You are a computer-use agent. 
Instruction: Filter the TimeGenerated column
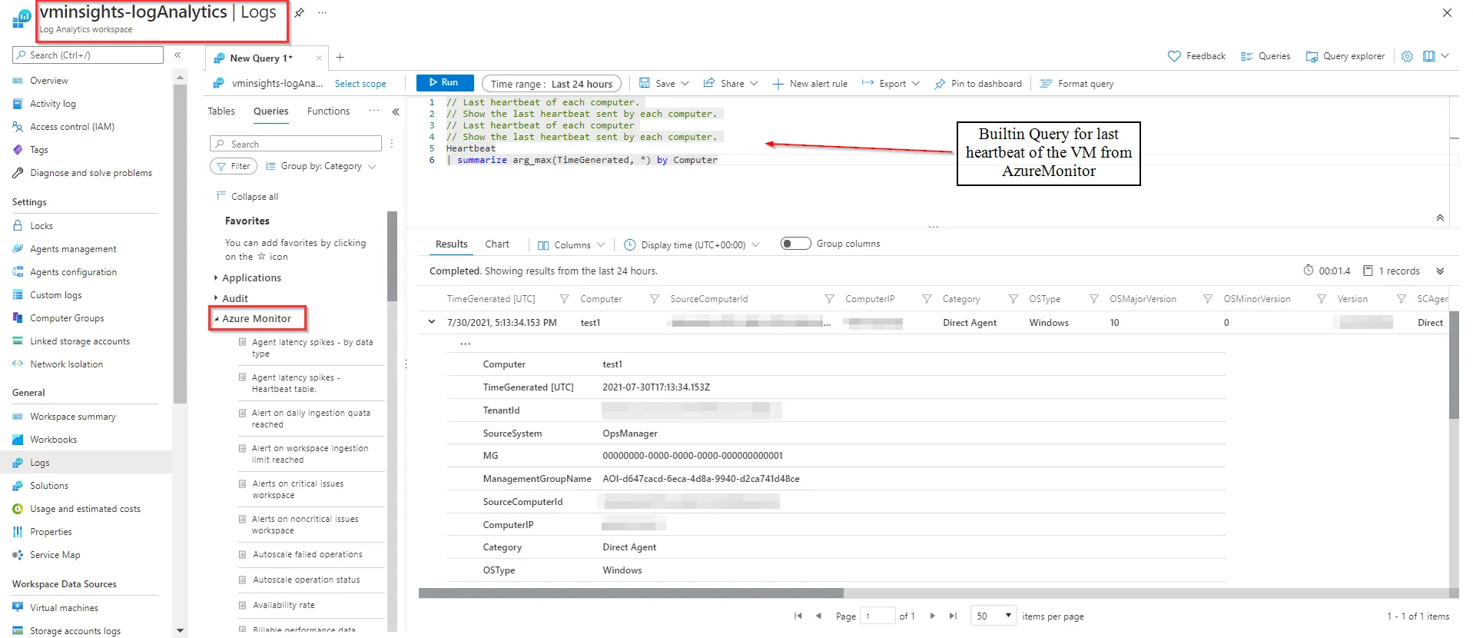tap(564, 299)
